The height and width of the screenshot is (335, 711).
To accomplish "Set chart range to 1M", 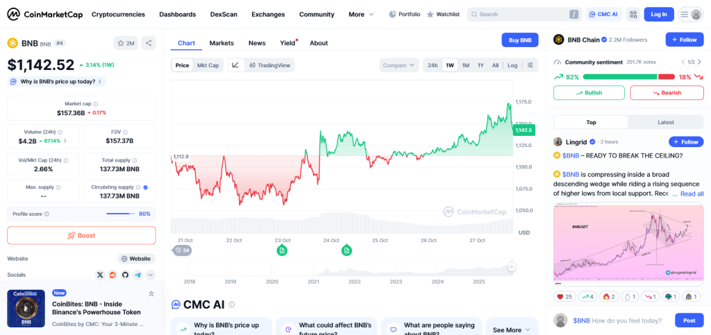I will 465,65.
